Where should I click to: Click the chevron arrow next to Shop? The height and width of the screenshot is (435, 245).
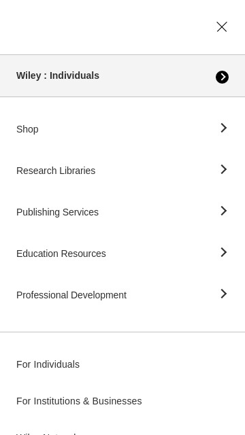[224, 128]
